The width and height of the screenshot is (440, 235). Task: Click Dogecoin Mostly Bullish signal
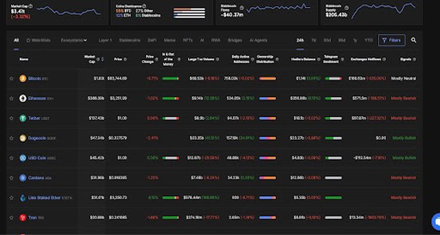[404, 138]
